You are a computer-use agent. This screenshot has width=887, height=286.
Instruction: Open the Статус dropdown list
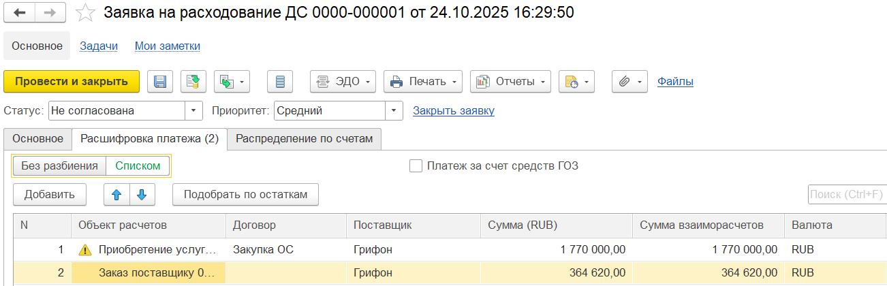click(194, 110)
